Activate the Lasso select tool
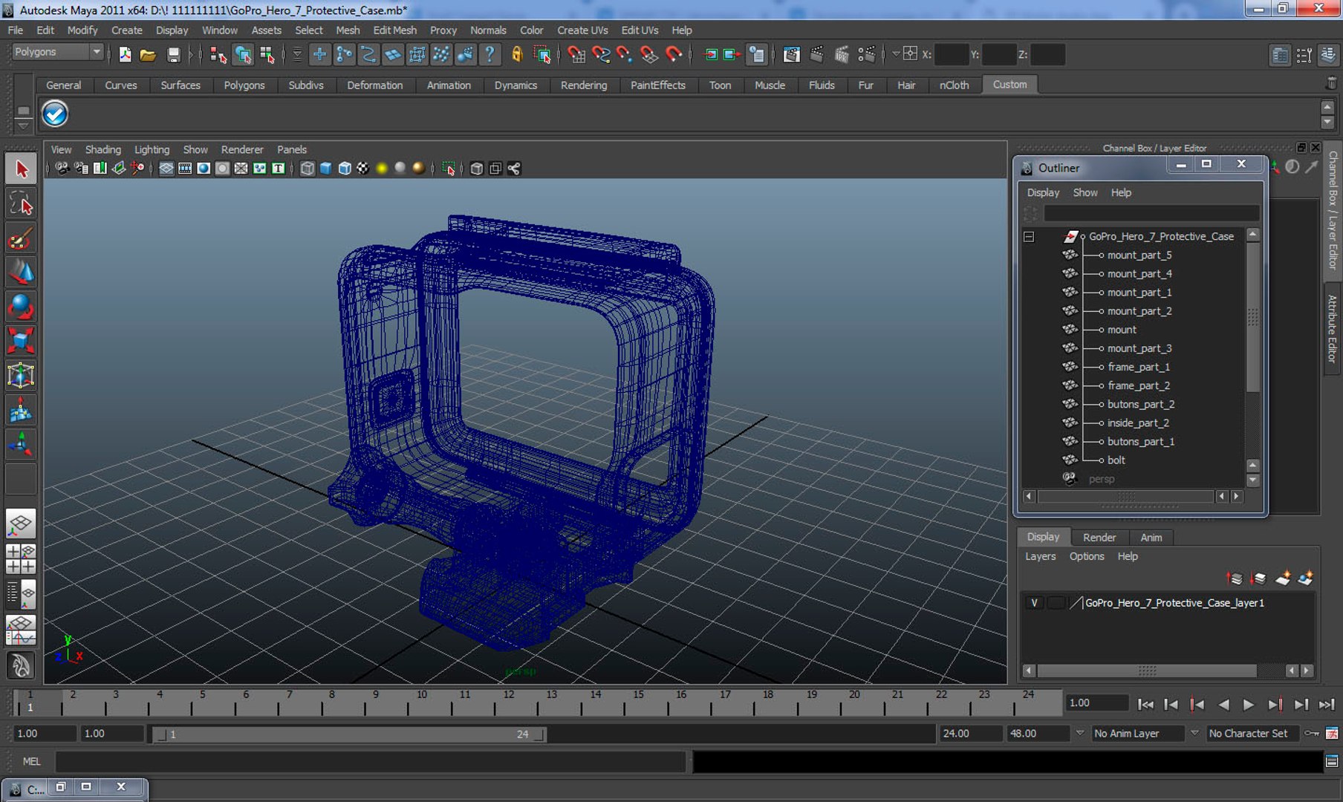 click(x=21, y=203)
